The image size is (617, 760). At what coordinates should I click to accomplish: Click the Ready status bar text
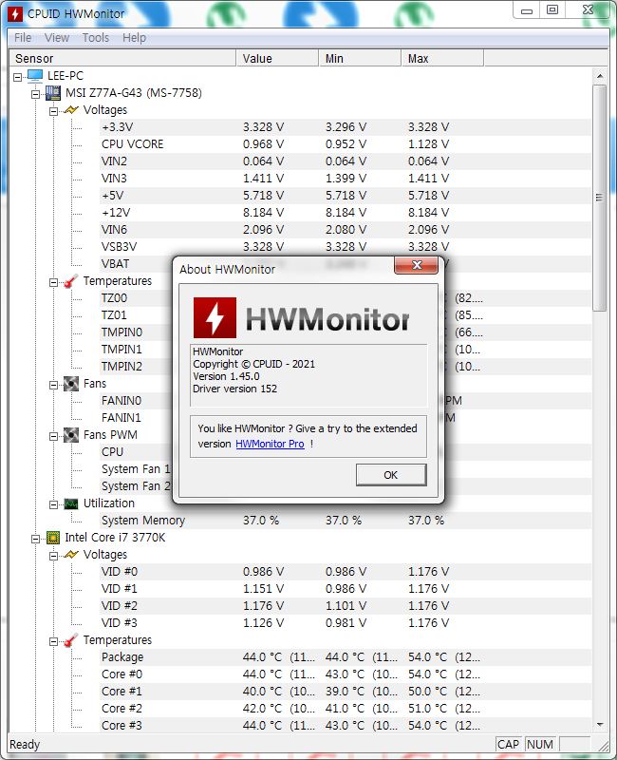click(x=25, y=745)
